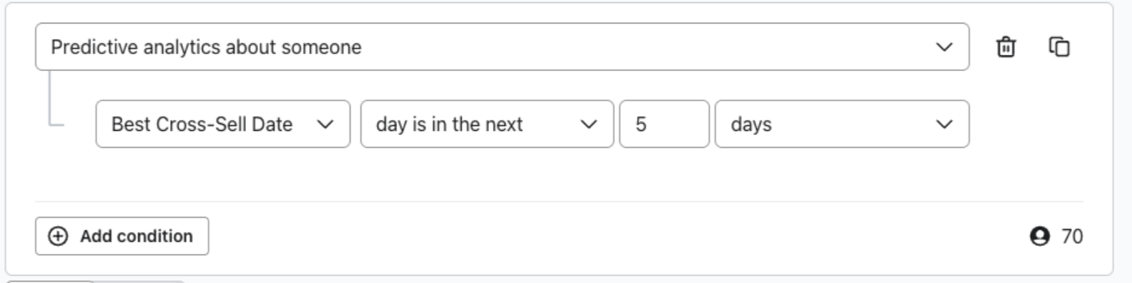The height and width of the screenshot is (283, 1132).
Task: Click chevron arrow beside Best Cross-Sell Date
Action: [x=325, y=124]
